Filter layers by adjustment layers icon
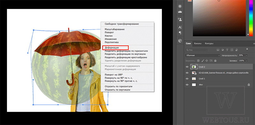Screen dimensions: 255x125 (222, 50)
